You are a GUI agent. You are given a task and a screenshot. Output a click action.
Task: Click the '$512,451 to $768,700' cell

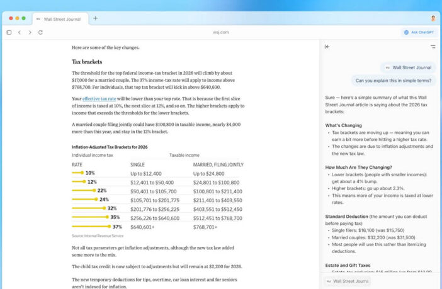[218, 218]
